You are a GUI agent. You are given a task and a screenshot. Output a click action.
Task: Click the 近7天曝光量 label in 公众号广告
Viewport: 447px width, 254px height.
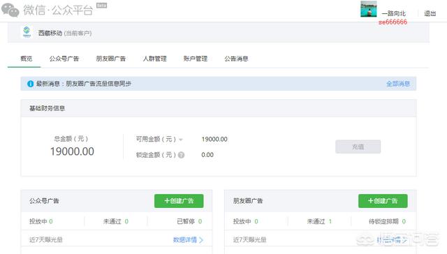point(46,240)
